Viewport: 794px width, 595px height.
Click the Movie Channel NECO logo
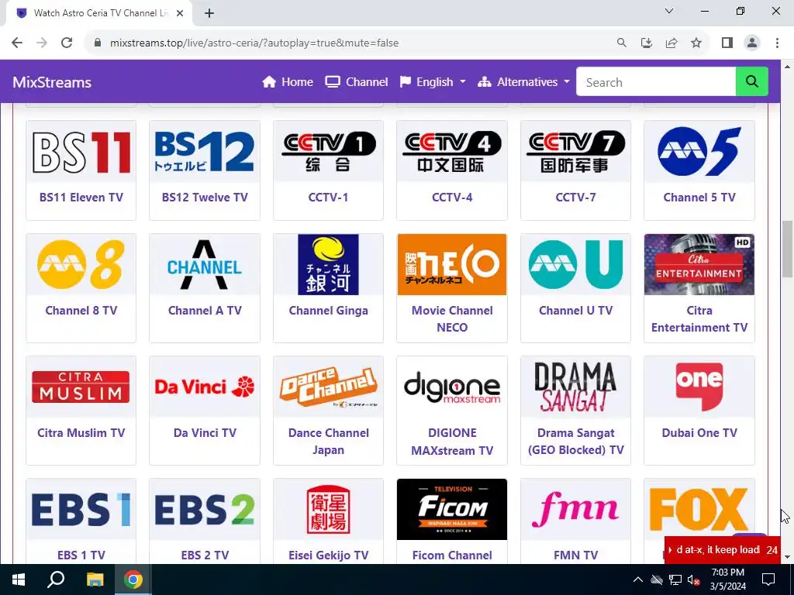pos(452,265)
